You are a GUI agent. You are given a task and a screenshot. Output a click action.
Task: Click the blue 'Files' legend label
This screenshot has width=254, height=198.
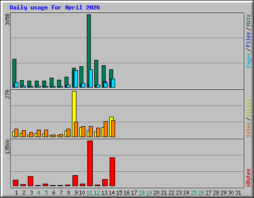pos(248,39)
